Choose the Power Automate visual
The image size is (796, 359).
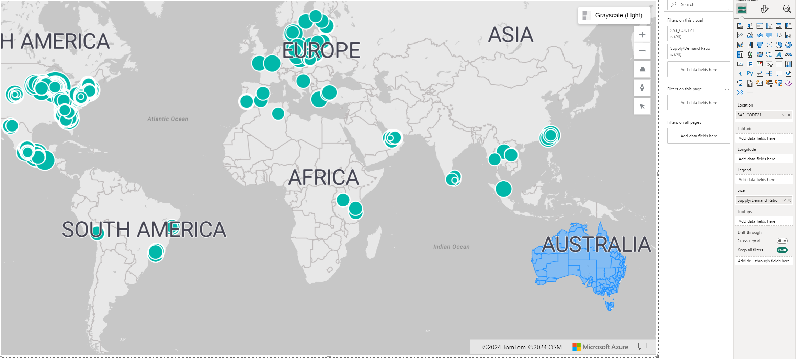740,93
